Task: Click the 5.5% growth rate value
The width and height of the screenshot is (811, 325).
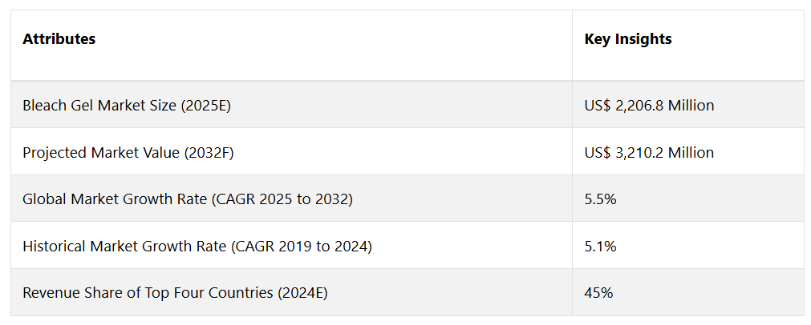Action: point(600,199)
